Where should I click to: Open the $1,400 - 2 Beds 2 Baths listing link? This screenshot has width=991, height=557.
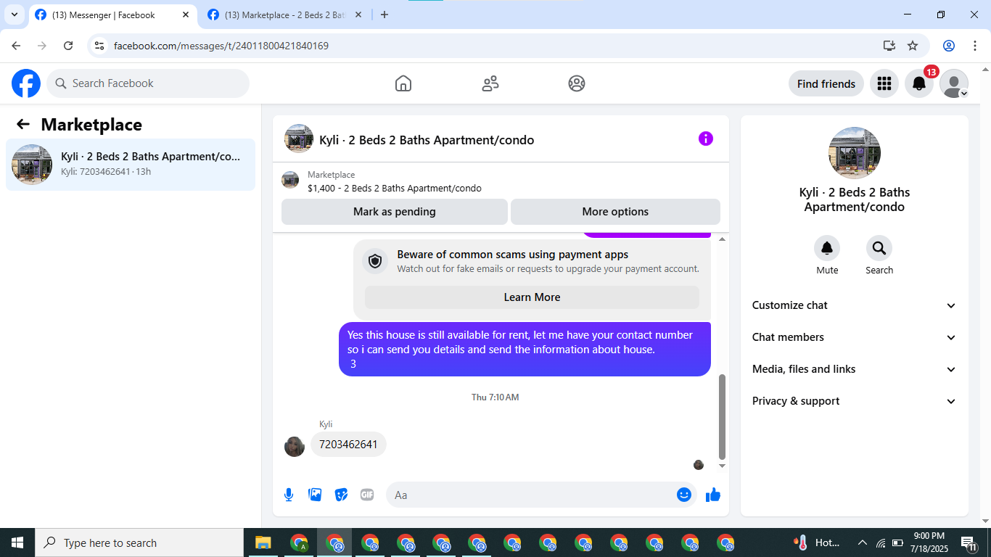(x=395, y=188)
